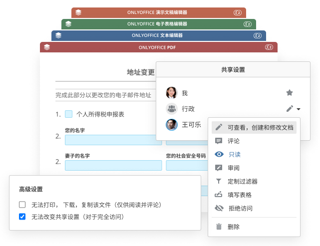Tick the 个人所得税申报表 checkbox

coord(69,114)
